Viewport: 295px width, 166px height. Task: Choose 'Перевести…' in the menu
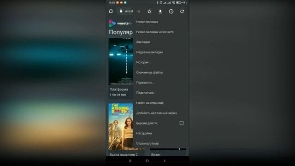click(x=145, y=83)
